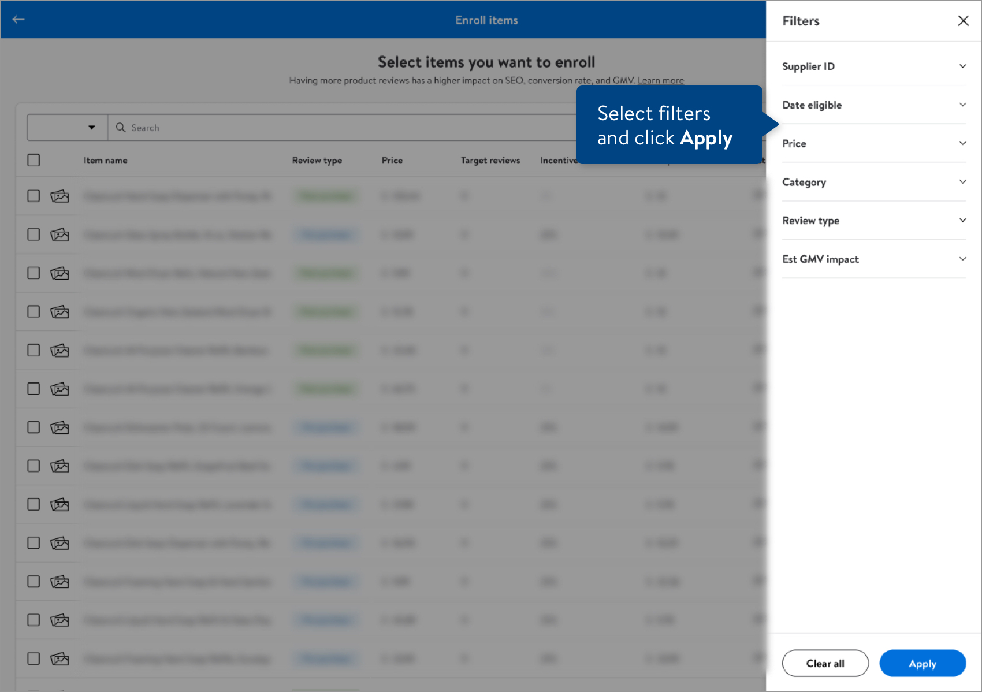Click the back arrow in the blue header
Screen dimensions: 982x692
[x=18, y=19]
